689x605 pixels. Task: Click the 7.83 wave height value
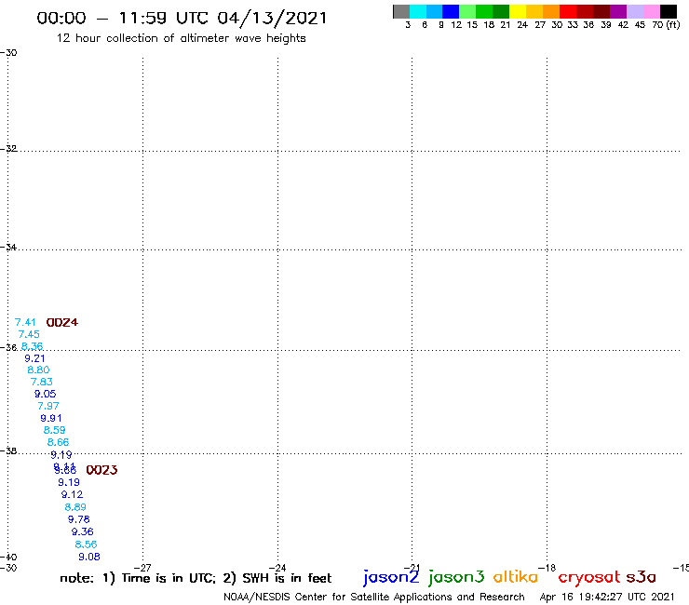41,382
